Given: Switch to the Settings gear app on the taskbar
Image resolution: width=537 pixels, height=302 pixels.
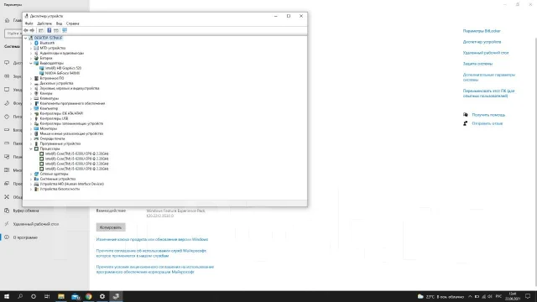Looking at the screenshot, I should pyautogui.click(x=102, y=296).
